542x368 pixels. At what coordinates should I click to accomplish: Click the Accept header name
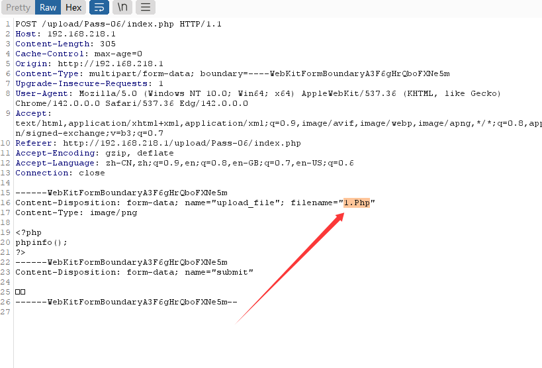[x=31, y=113]
